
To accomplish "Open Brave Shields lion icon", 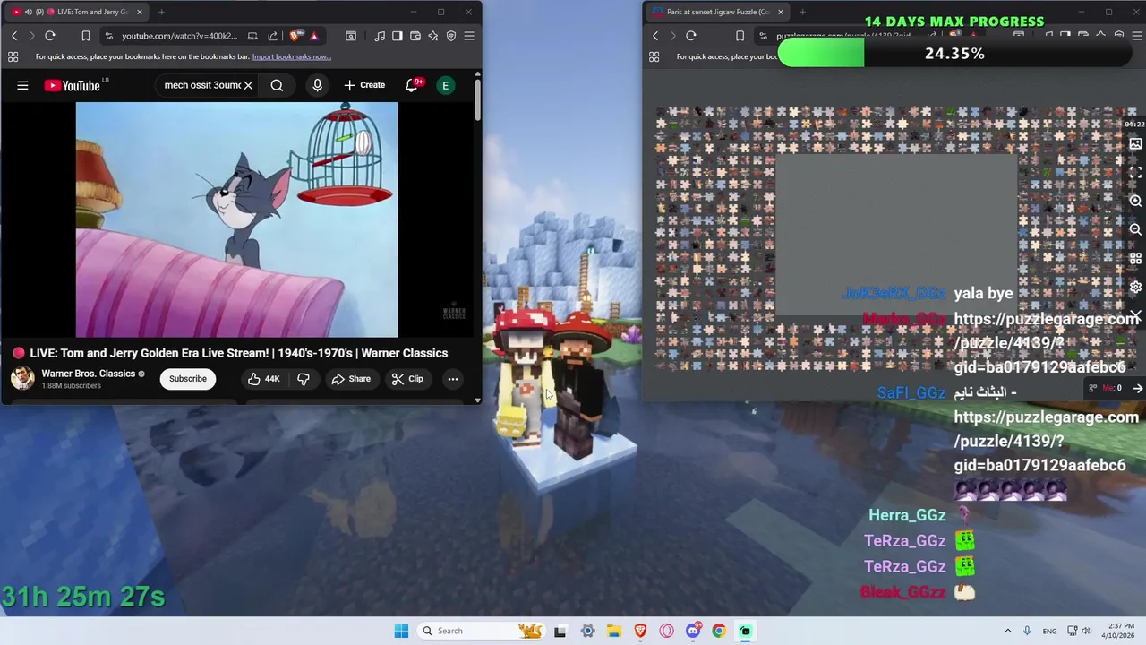I will 295,36.
